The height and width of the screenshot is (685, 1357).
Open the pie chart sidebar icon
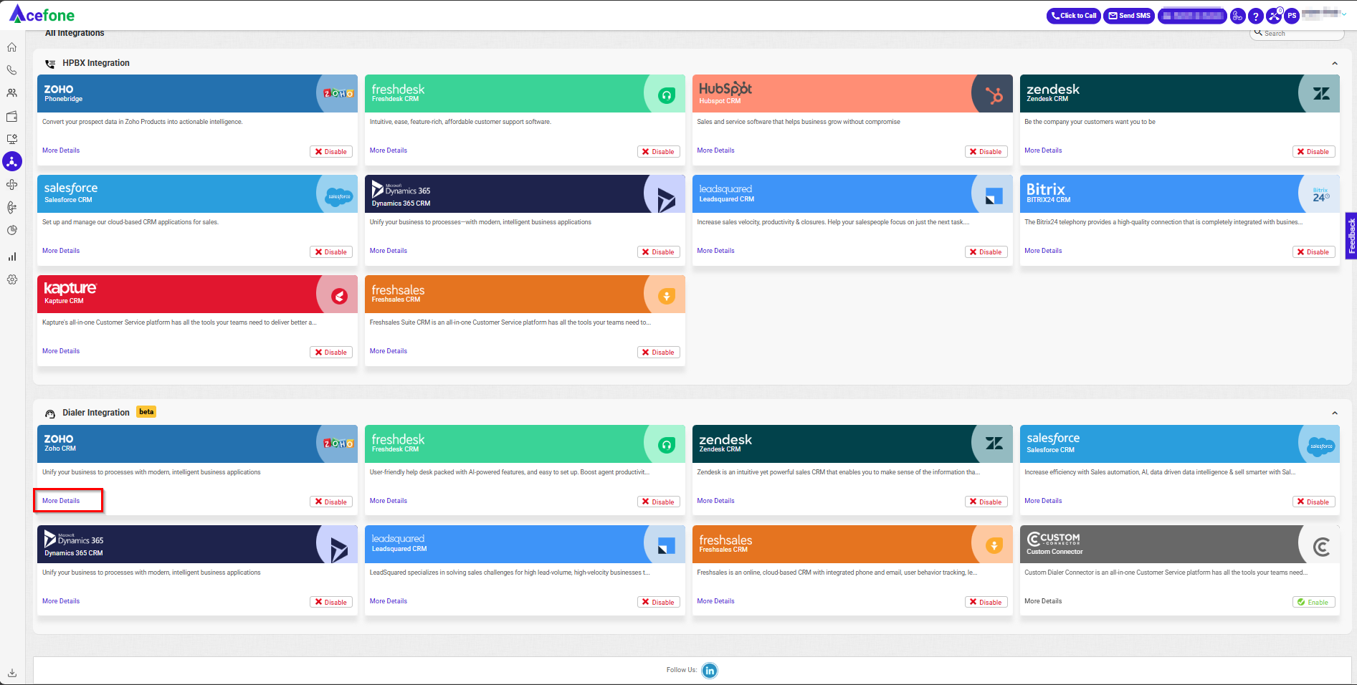click(x=12, y=231)
